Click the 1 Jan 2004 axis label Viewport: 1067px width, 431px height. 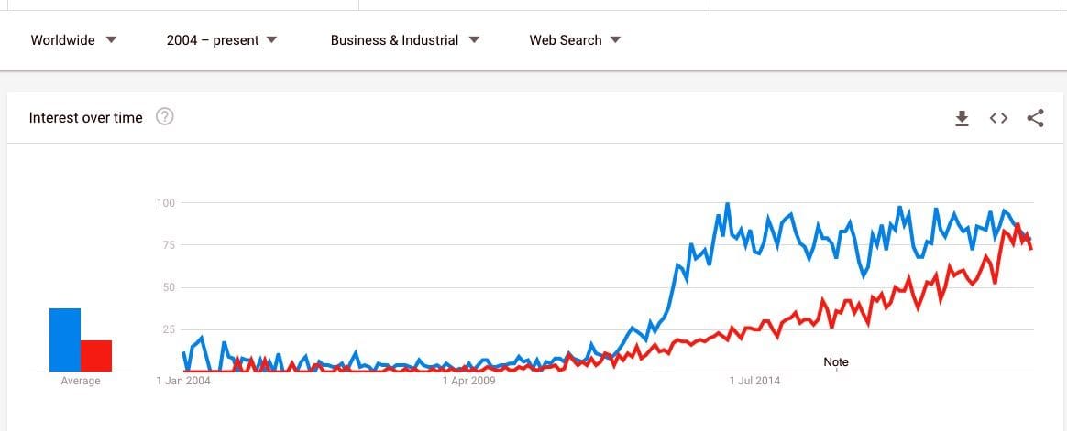pos(183,381)
